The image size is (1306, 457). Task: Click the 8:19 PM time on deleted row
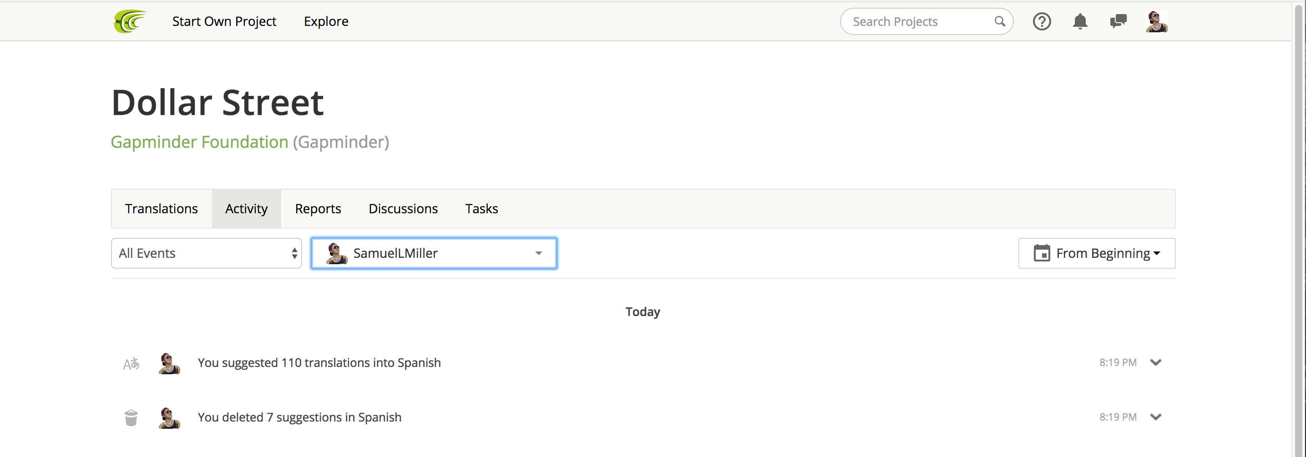pos(1118,417)
